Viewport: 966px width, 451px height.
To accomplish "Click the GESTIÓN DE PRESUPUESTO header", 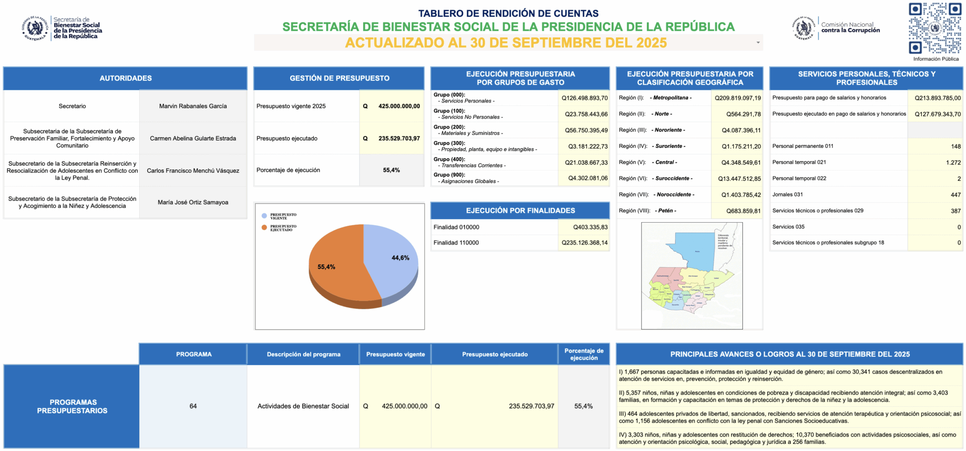I will pos(339,78).
